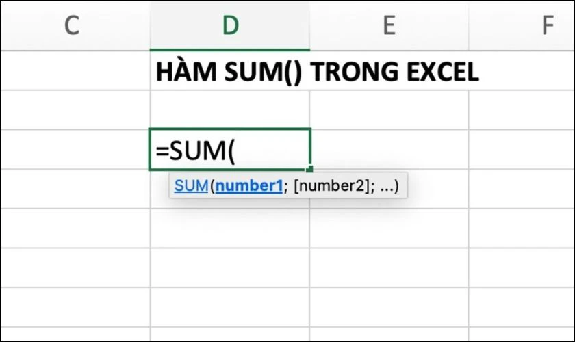Click the column F cell in the formula row

[x=522, y=149]
